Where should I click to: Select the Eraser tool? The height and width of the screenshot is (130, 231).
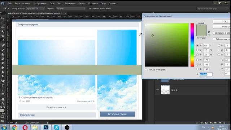point(3,63)
